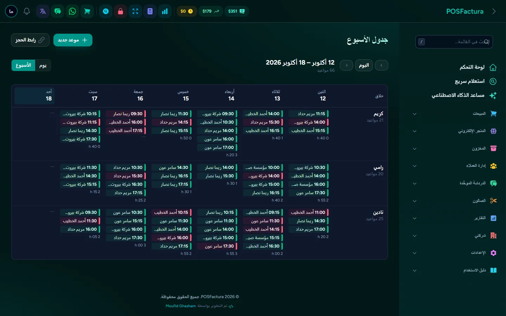Click the رابط الحجز button
Viewport: 506px width, 316px height.
(30, 40)
